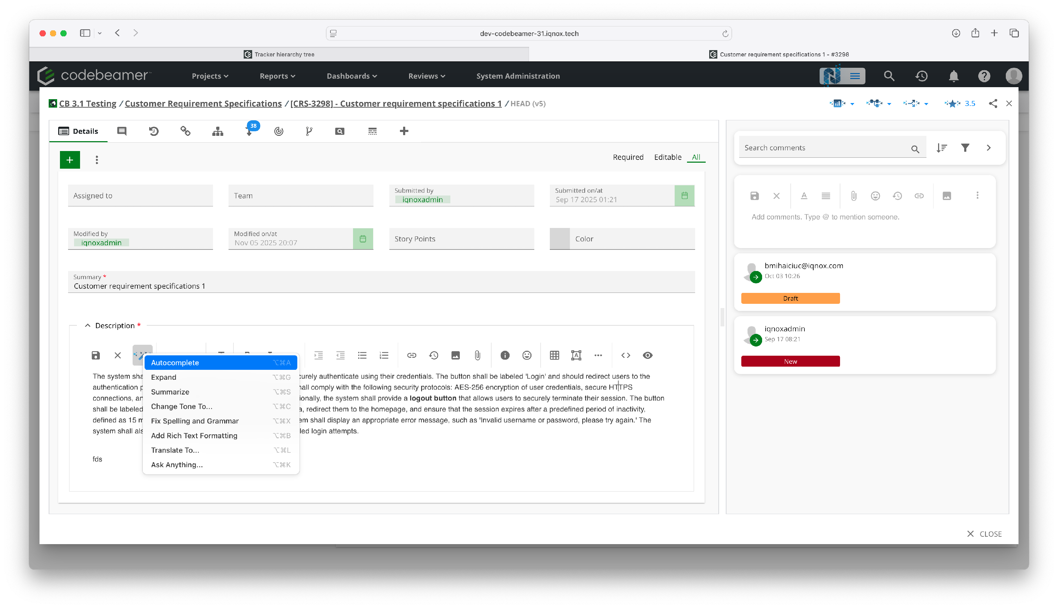The width and height of the screenshot is (1058, 608).
Task: Switch description editor to source code view
Action: click(x=625, y=355)
